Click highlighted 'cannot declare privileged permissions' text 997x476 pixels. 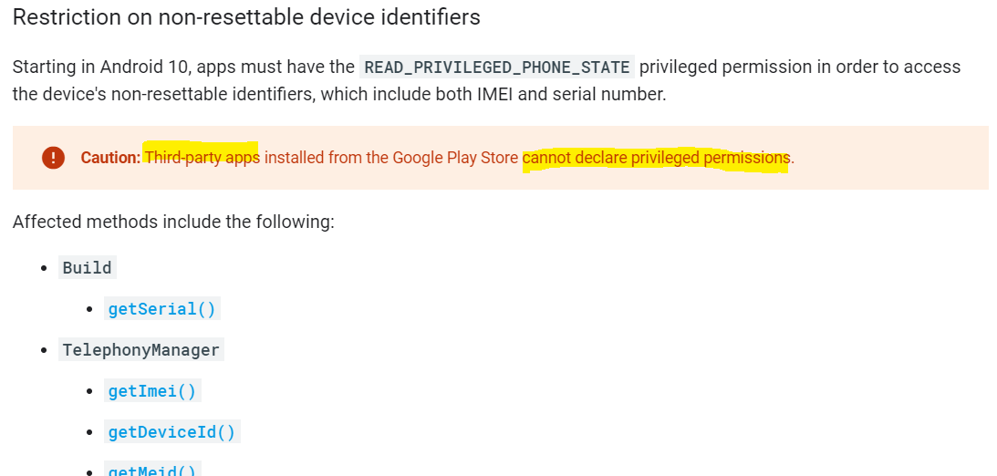(x=656, y=158)
